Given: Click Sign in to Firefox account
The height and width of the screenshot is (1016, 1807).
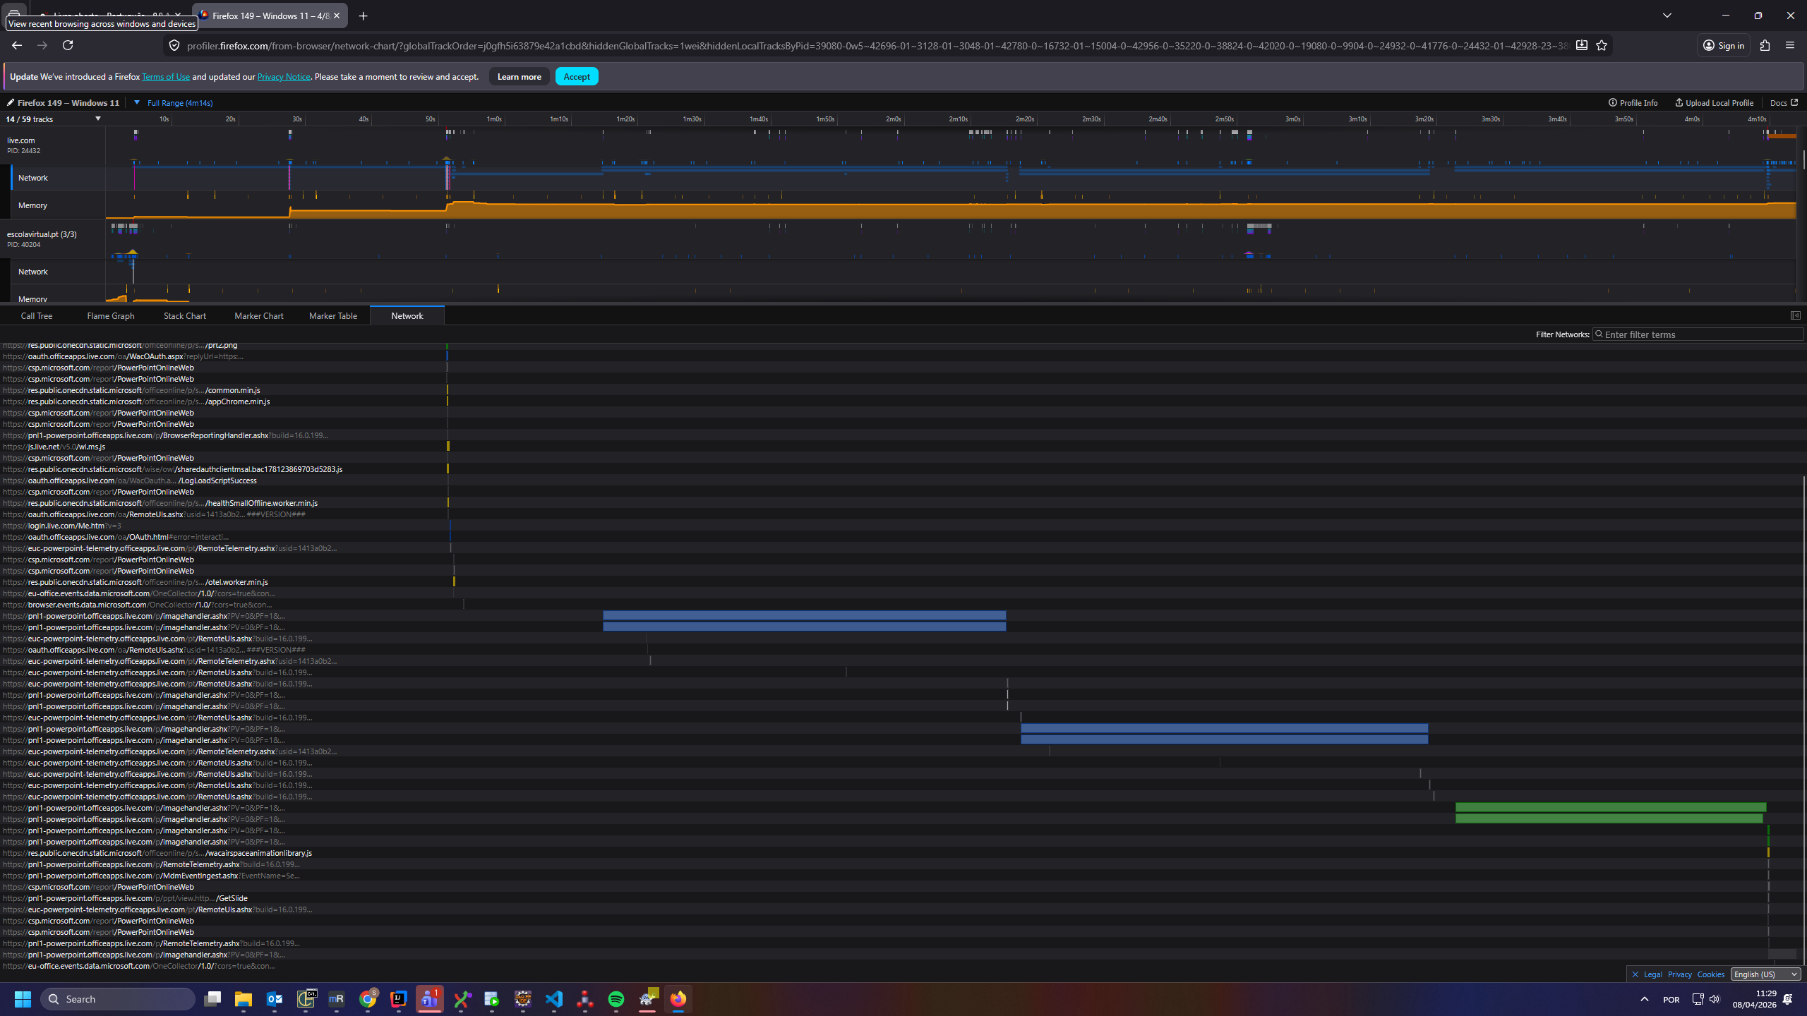Looking at the screenshot, I should tap(1724, 46).
